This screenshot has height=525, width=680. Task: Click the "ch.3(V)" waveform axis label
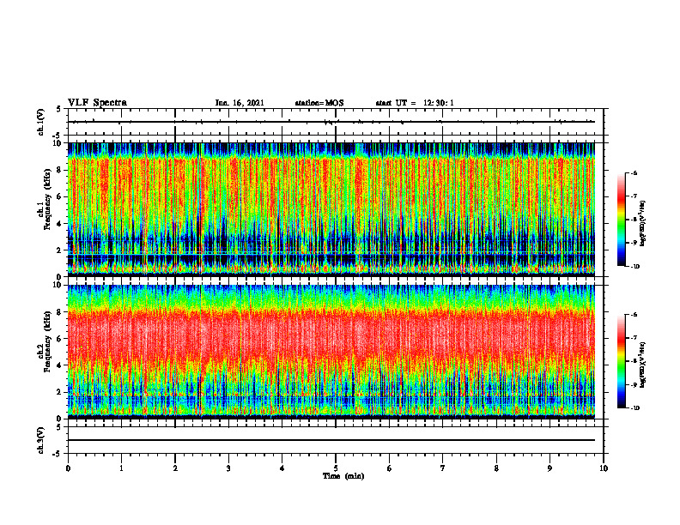41,440
